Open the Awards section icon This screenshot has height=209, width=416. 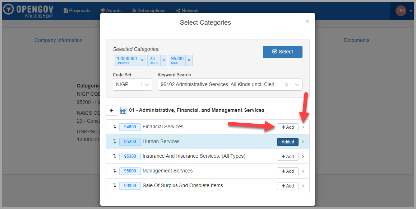(103, 10)
